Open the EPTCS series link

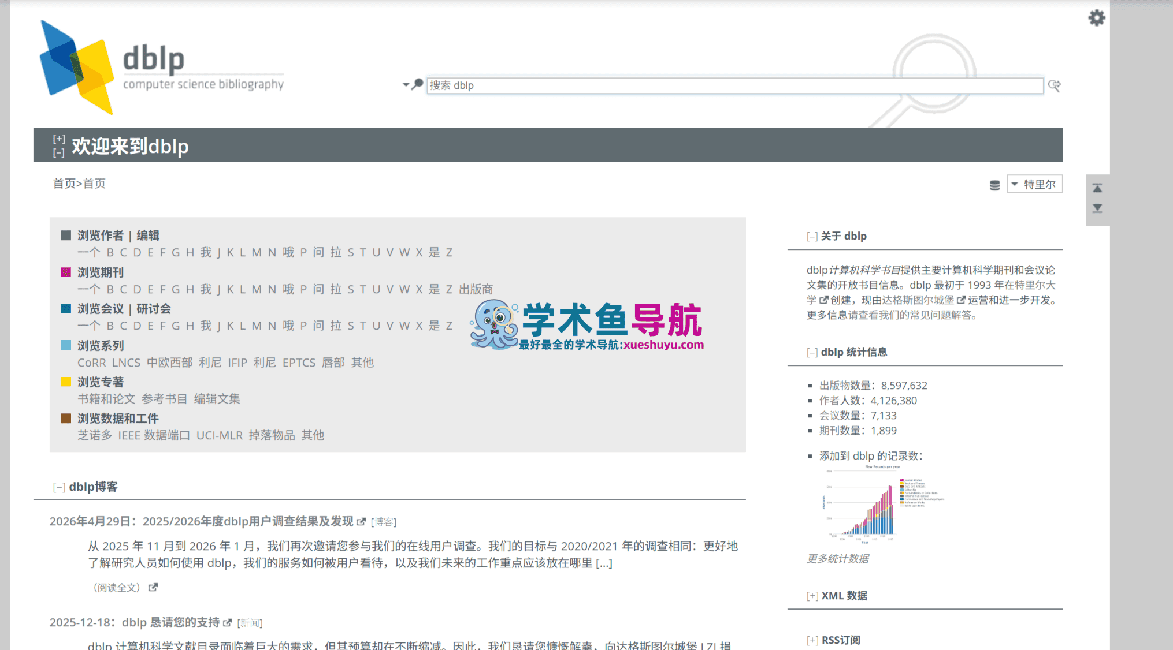point(299,363)
